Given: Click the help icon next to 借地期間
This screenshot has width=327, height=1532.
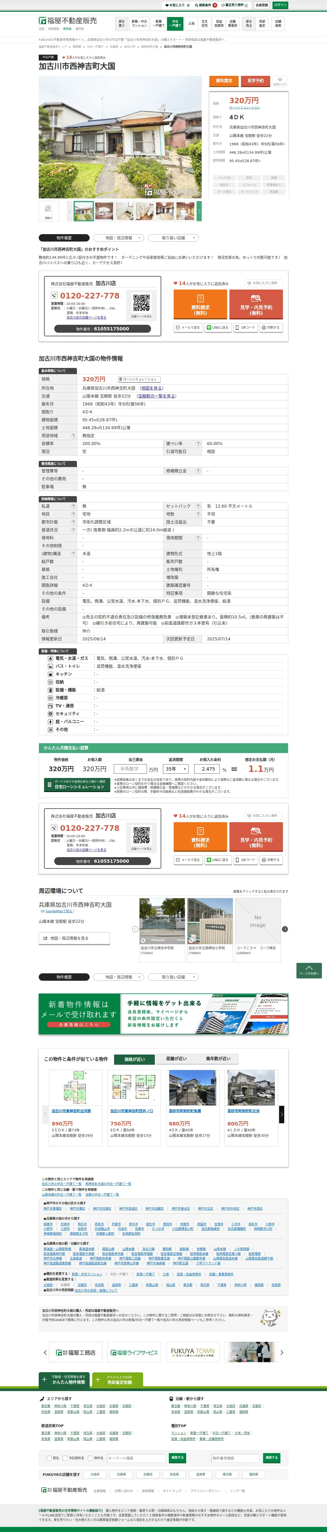Looking at the screenshot, I should 198,538.
